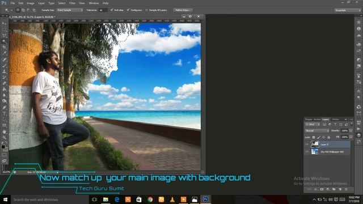This screenshot has width=363, height=204.
Task: Click Create New Adjustment Layer icon
Action: 328,189
